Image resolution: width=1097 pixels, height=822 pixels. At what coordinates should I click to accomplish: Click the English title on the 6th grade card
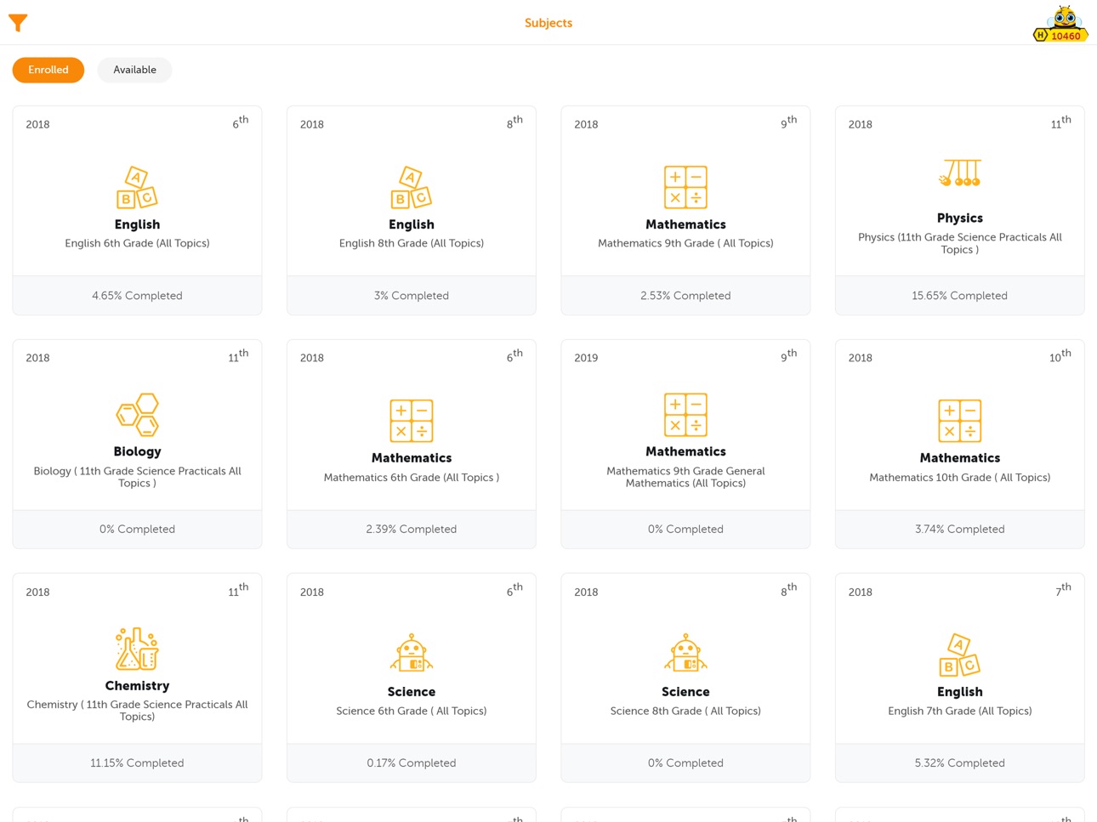[137, 224]
